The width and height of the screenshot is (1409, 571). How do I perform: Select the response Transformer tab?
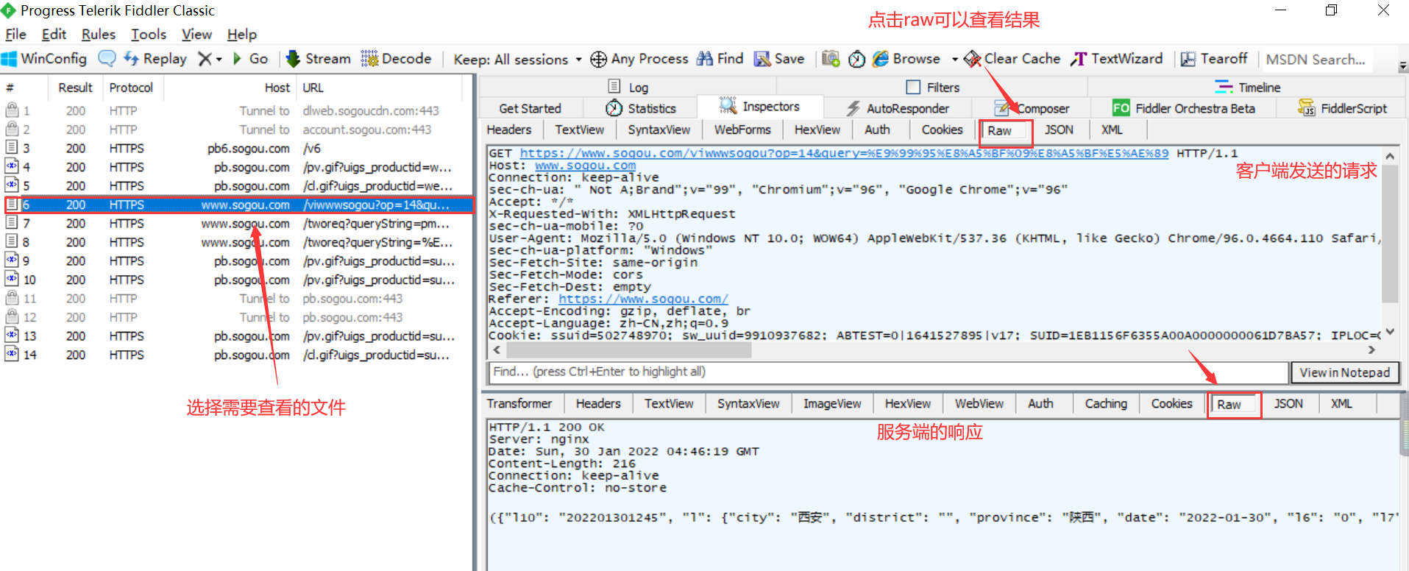click(519, 404)
